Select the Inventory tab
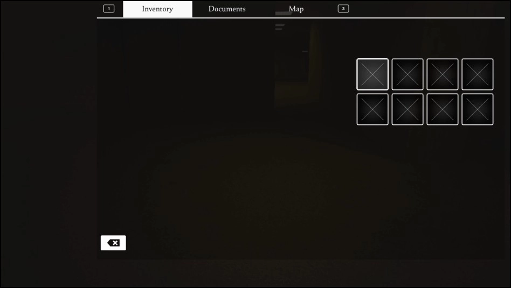The height and width of the screenshot is (288, 511). click(157, 9)
